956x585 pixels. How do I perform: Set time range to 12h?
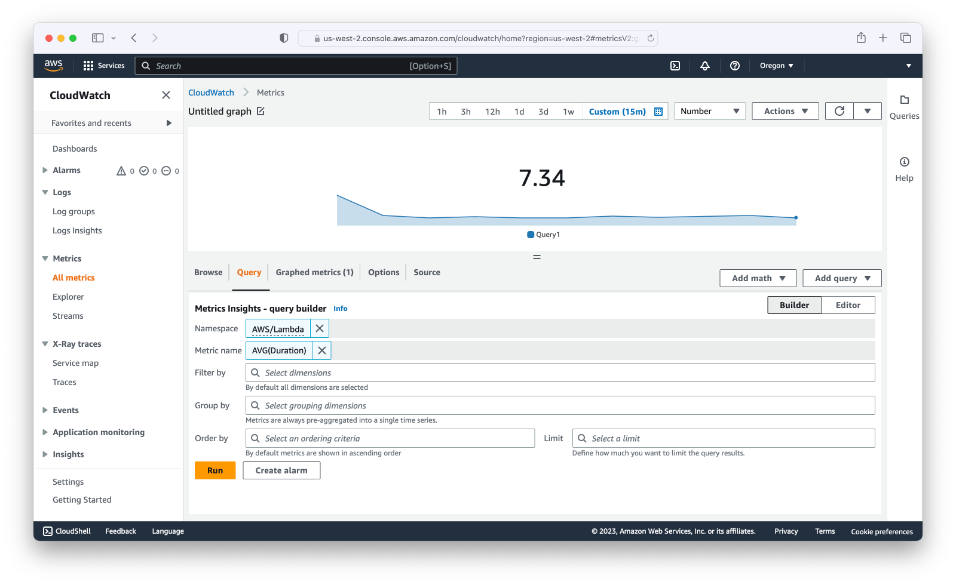pyautogui.click(x=492, y=112)
